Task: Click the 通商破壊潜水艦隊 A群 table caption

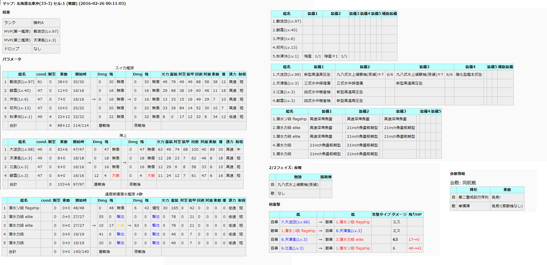Action: (x=124, y=194)
